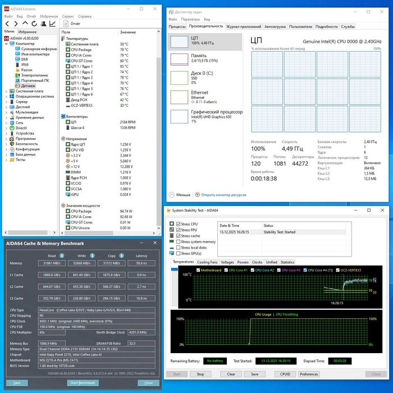Toggle Stress cache checkbox
Viewport: 393px width, 393px height.
coord(178,236)
